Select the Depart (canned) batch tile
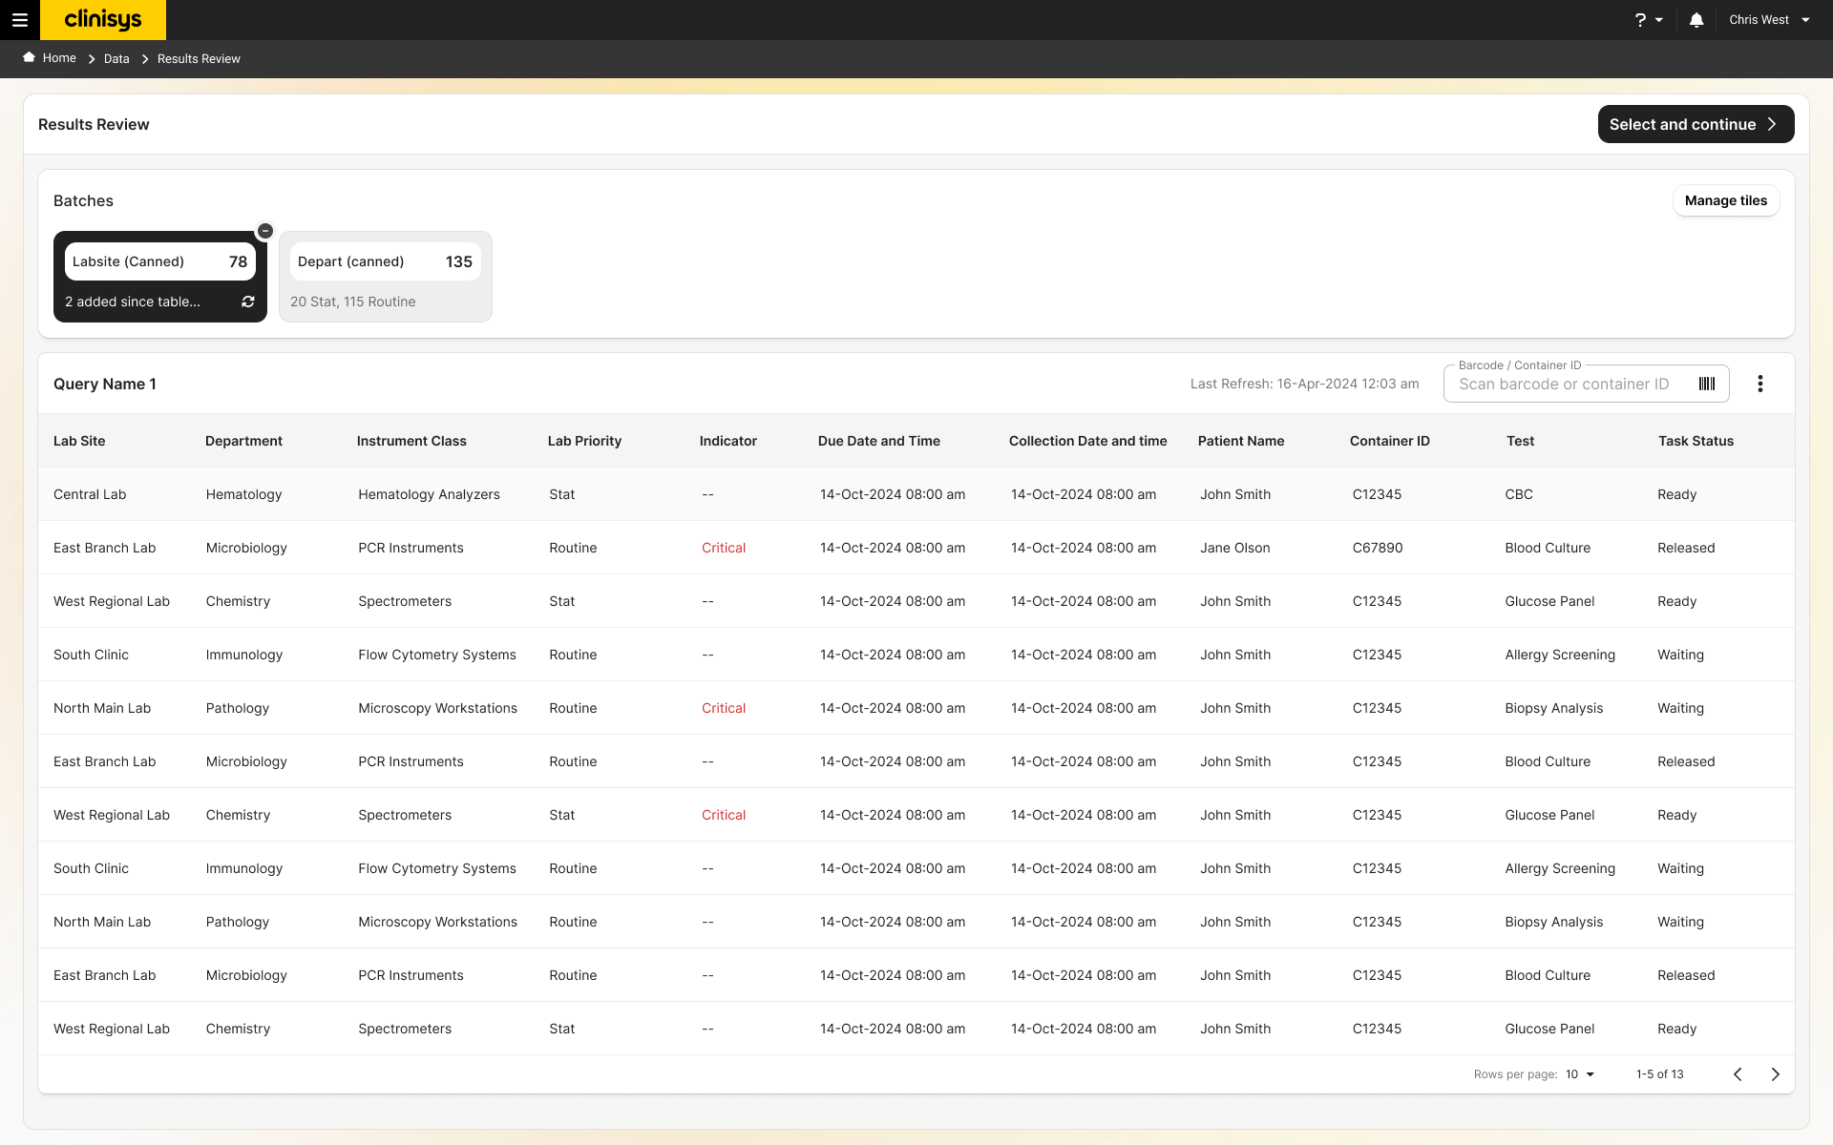The height and width of the screenshot is (1145, 1833). click(386, 277)
